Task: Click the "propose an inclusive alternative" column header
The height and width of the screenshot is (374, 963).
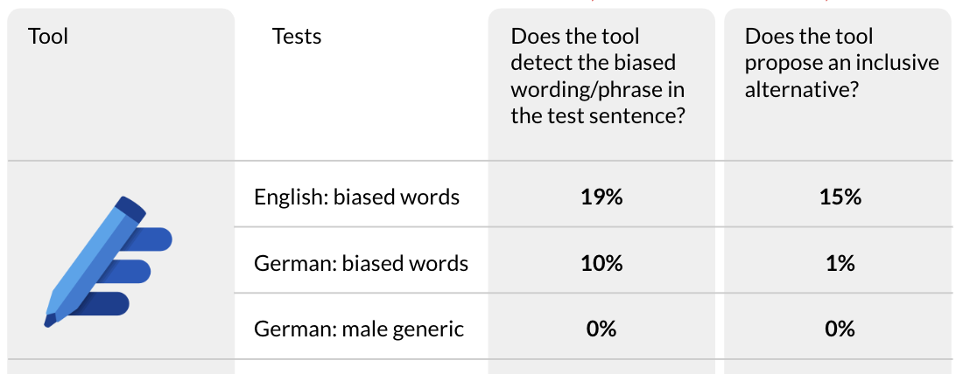Action: pos(841,63)
